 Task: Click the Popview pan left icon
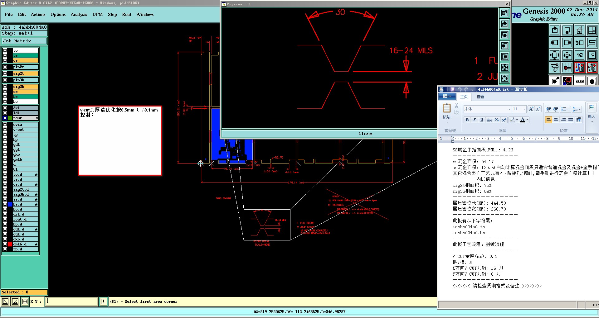coord(504,45)
